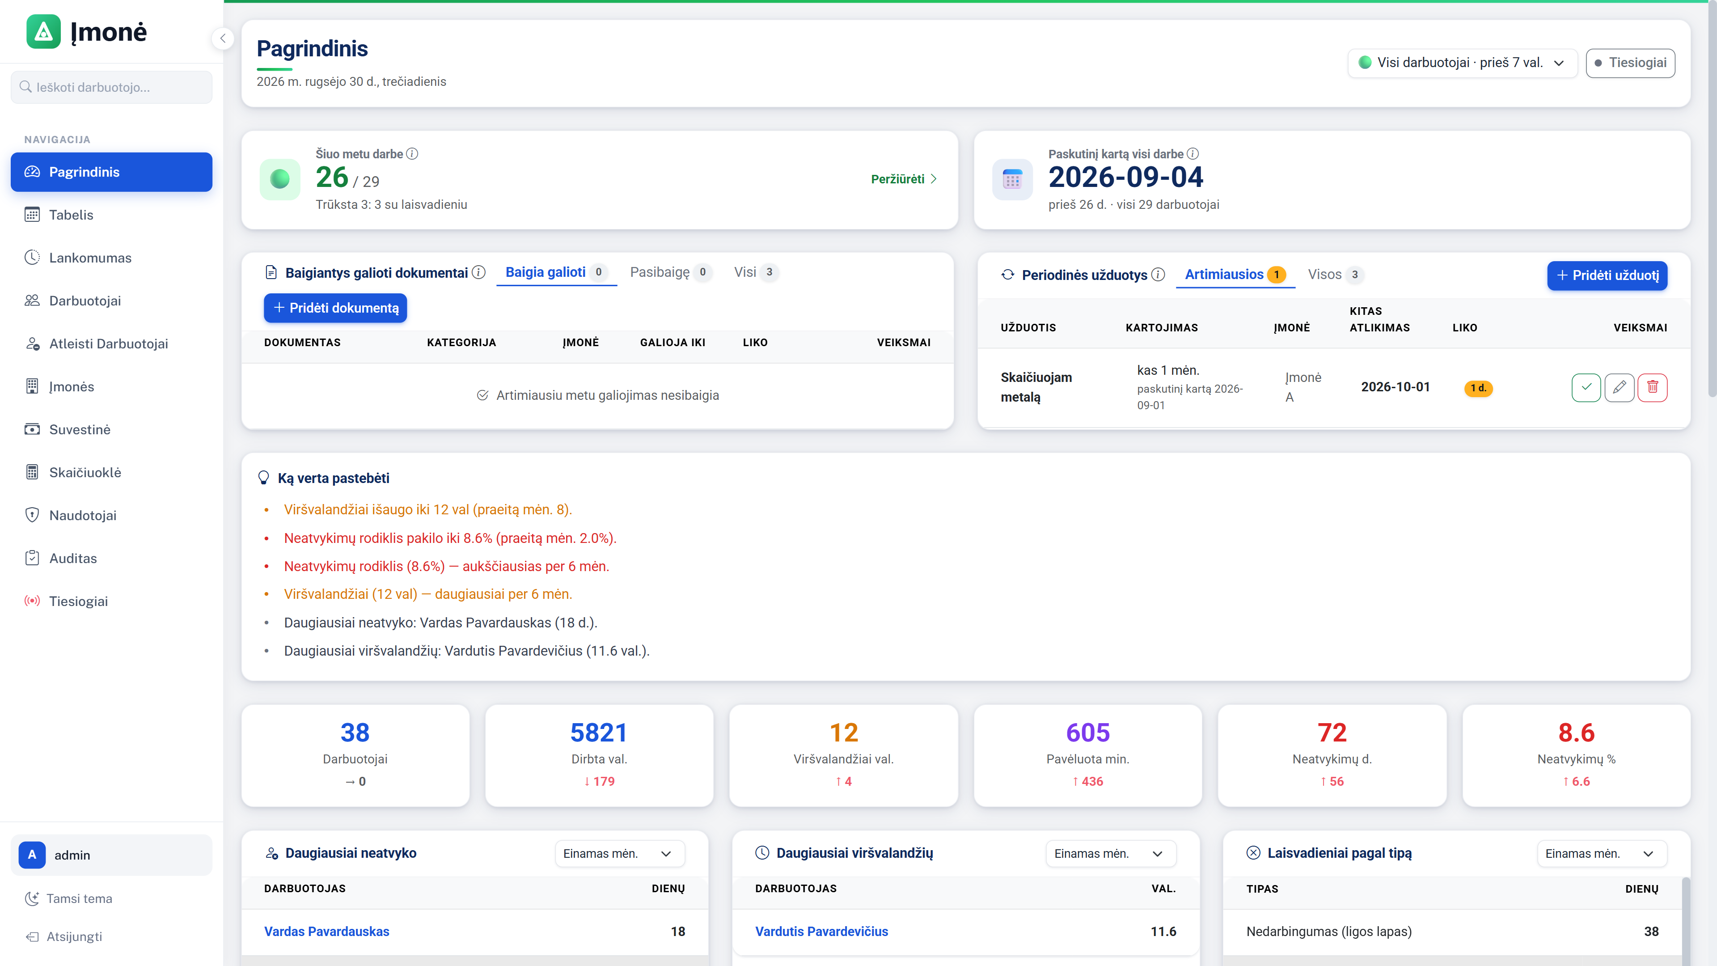Mark Skaičiuojam metalą task done with checkmark
This screenshot has width=1717, height=966.
1586,387
